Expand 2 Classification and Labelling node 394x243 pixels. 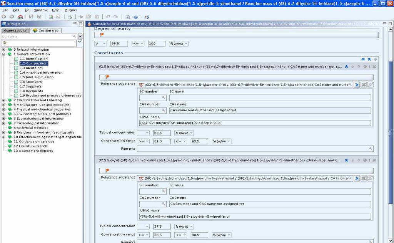tap(3, 100)
